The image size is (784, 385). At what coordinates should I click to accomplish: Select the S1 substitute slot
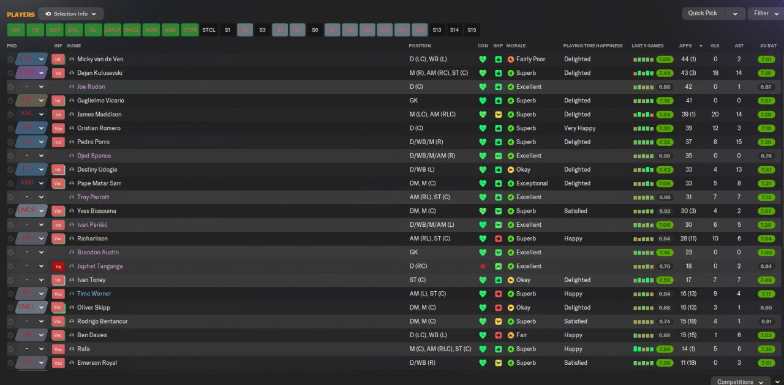(228, 30)
